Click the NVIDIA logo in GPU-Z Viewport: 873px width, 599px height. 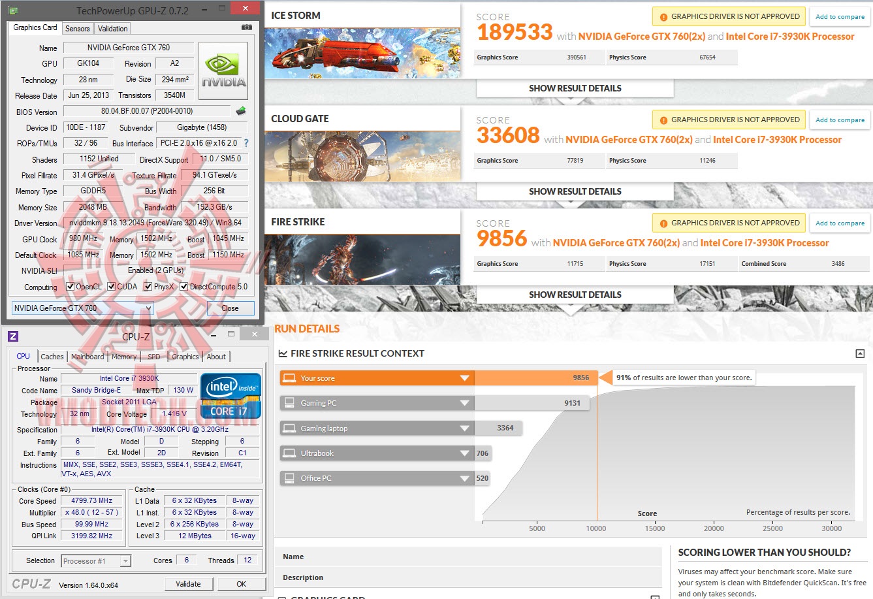(223, 71)
